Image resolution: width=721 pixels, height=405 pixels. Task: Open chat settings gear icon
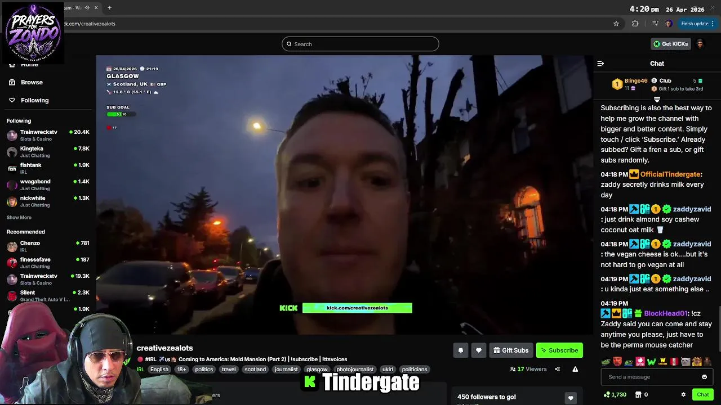[683, 395]
